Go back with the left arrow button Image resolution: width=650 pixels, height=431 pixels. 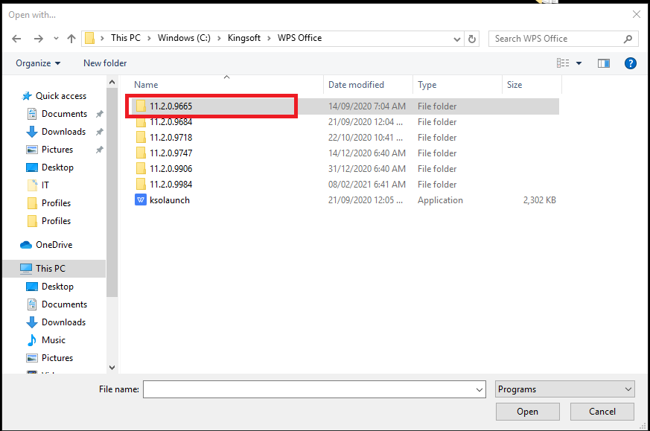(x=16, y=39)
